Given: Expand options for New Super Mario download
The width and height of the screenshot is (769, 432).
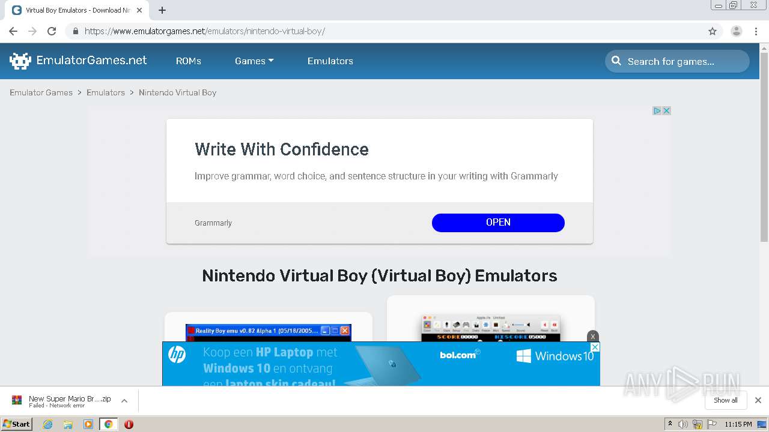Looking at the screenshot, I should pyautogui.click(x=124, y=400).
